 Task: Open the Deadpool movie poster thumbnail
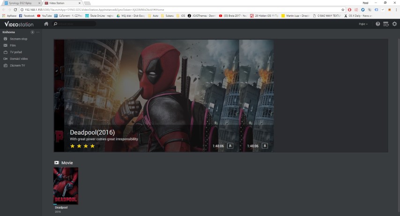tap(66, 186)
